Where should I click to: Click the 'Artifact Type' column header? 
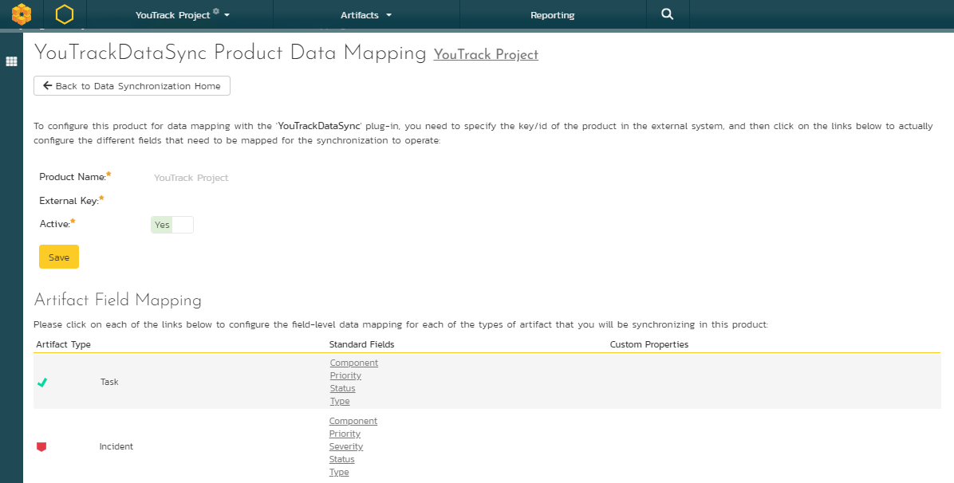(x=63, y=344)
